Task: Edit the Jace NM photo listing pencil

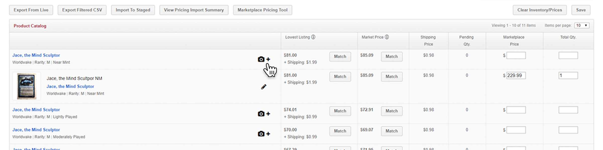Action: pos(264,87)
